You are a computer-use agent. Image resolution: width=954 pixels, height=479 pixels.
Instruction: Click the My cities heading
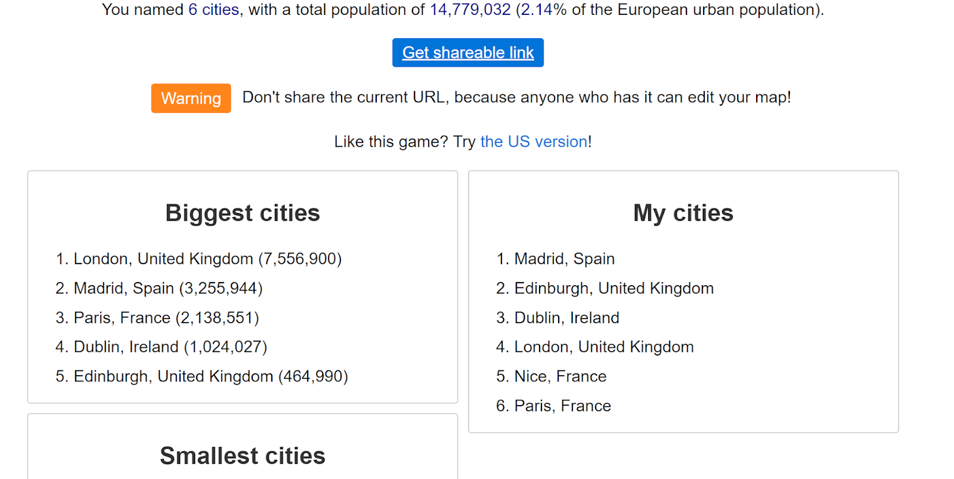click(683, 213)
